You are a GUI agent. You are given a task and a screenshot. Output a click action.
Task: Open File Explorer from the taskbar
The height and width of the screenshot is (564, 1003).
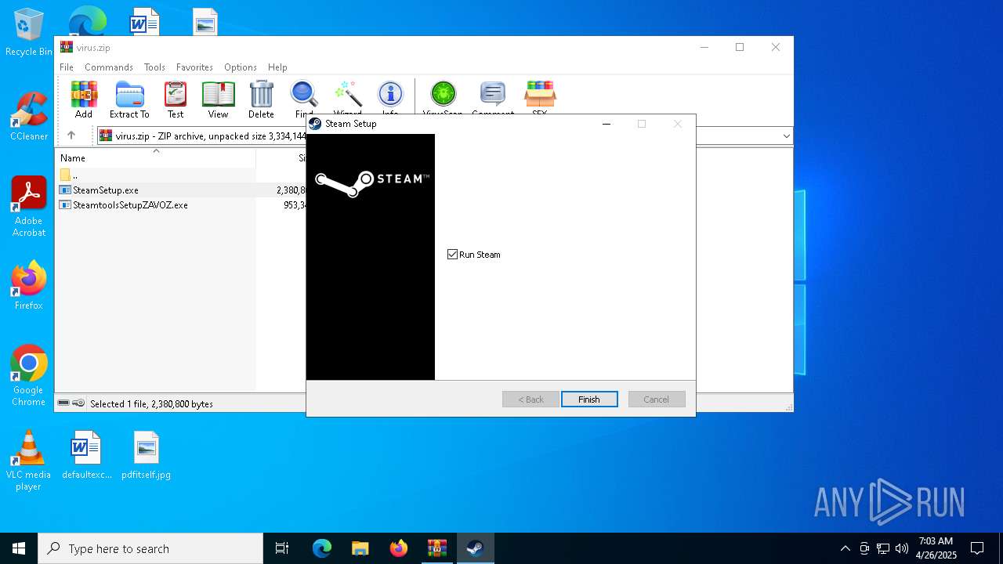[x=360, y=548]
